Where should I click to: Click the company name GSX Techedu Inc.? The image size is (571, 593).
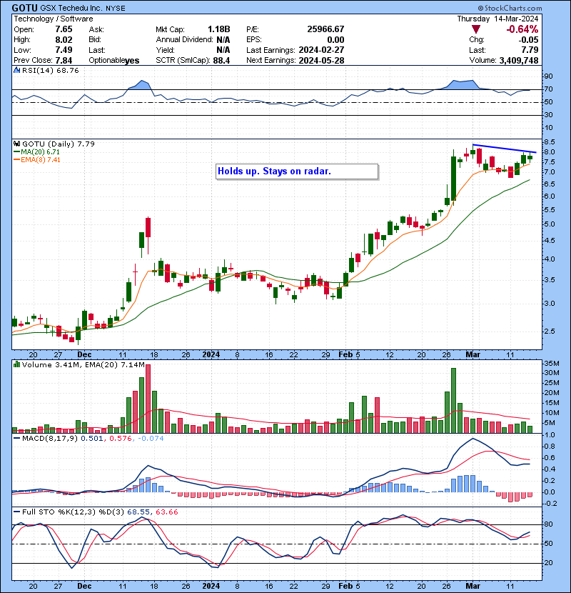pos(71,8)
